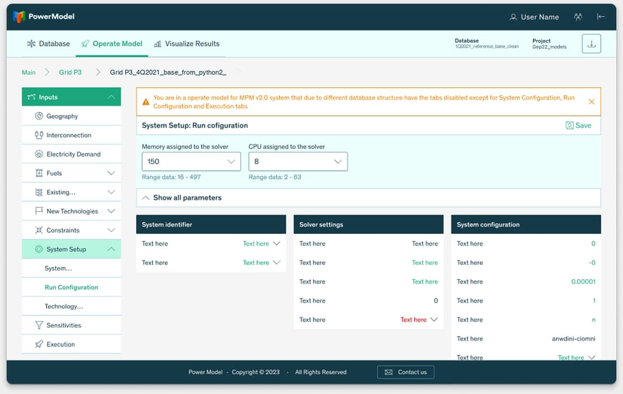
Task: Collapse the Inputs section chevron
Action: tap(111, 97)
